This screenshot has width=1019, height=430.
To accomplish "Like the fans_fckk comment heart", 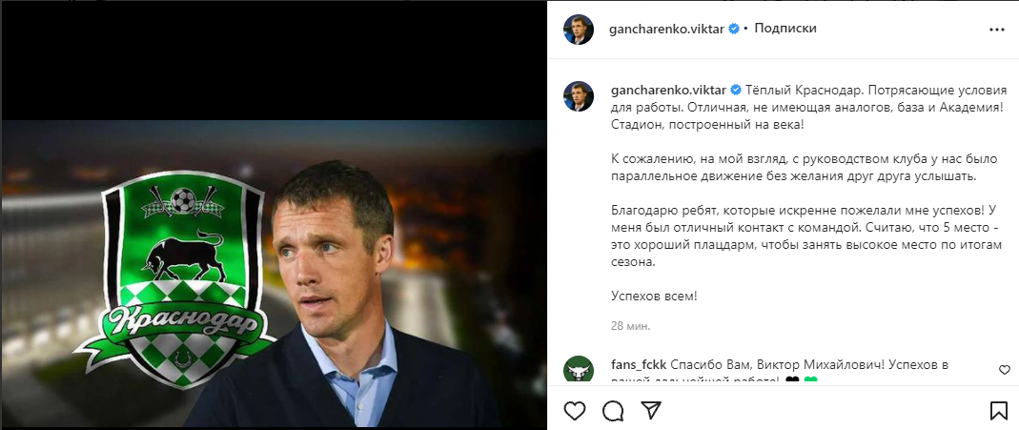I will click(1004, 370).
